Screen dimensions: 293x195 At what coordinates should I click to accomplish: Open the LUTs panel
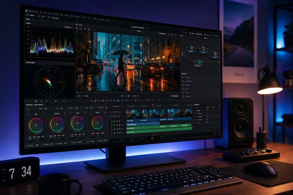(41, 17)
